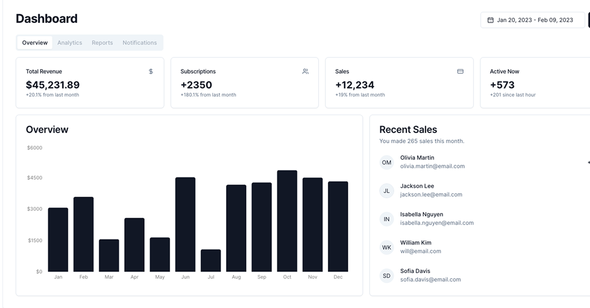Viewport: 590px width, 308px height.
Task: Click olivia.martin@email.com email address
Action: pos(432,166)
